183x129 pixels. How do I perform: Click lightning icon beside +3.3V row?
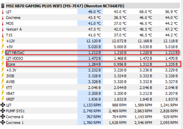(x=3, y=70)
